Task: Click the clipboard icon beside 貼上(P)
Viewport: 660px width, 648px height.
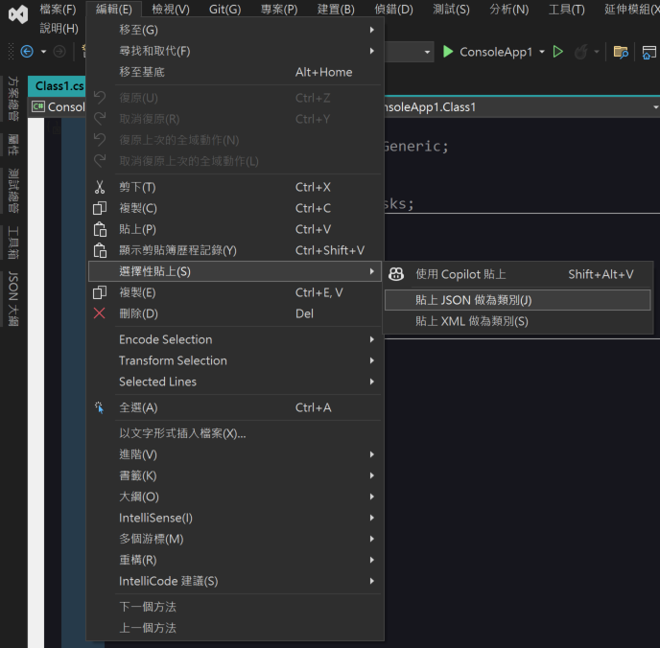Action: [100, 229]
